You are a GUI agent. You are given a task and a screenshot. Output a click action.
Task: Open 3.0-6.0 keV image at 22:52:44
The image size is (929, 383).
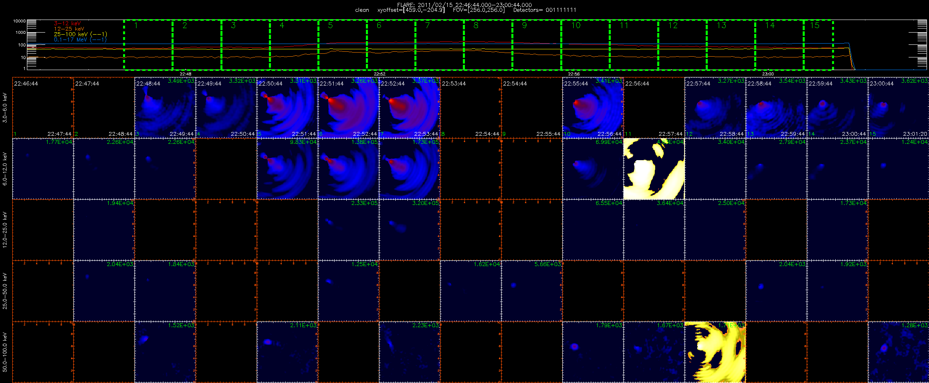coord(409,108)
